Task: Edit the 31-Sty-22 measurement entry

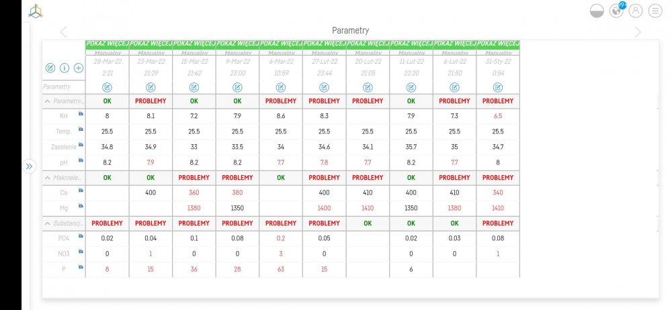Action: (498, 87)
